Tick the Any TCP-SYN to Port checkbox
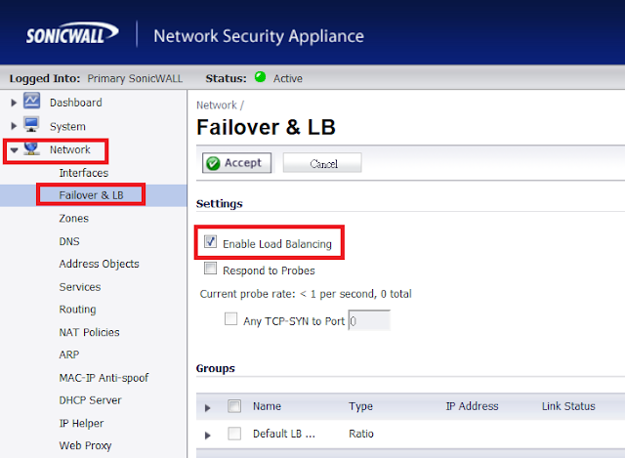The image size is (625, 458). [x=231, y=319]
